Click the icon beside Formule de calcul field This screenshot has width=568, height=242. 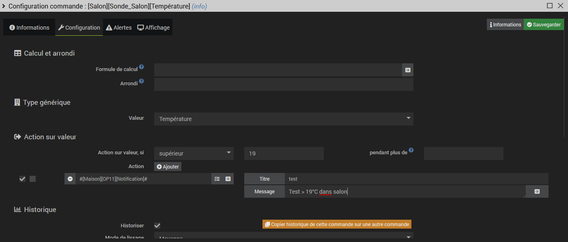[x=408, y=70]
